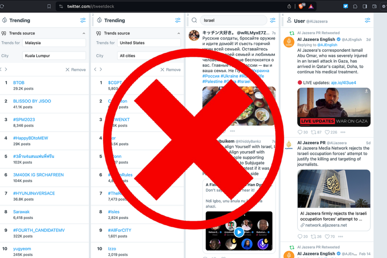The height and width of the screenshot is (258, 387).
Task: Open the browser extensions puzzle icon
Action: [355, 6]
